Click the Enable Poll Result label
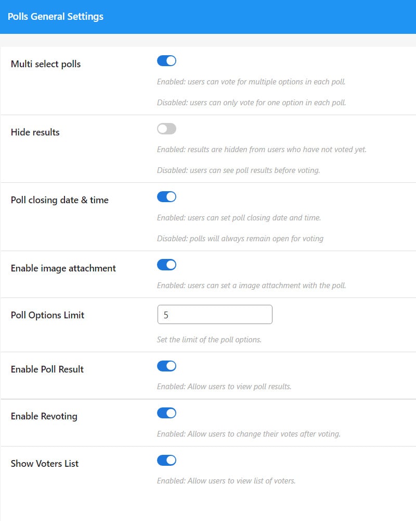The image size is (416, 521). tap(47, 369)
